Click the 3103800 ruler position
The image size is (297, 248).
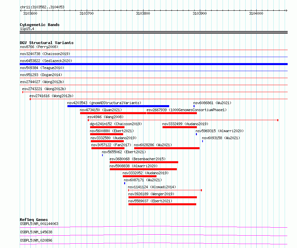[x=143, y=13]
